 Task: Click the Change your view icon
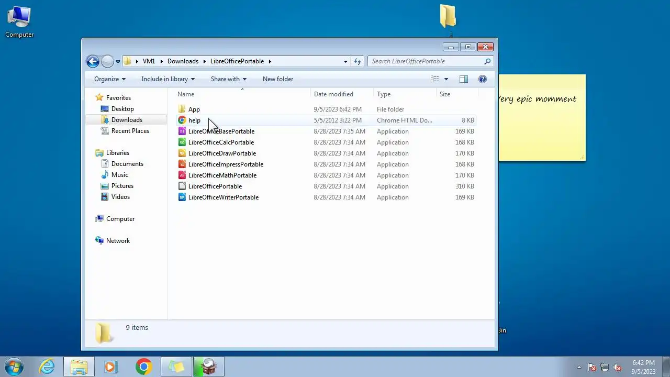[x=435, y=79]
